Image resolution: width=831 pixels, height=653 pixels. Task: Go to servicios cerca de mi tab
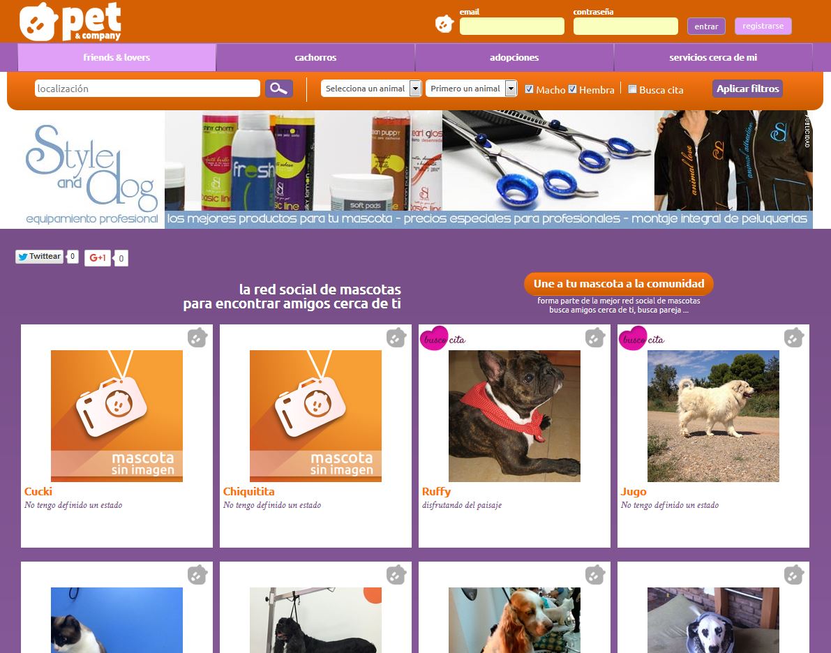pos(713,57)
